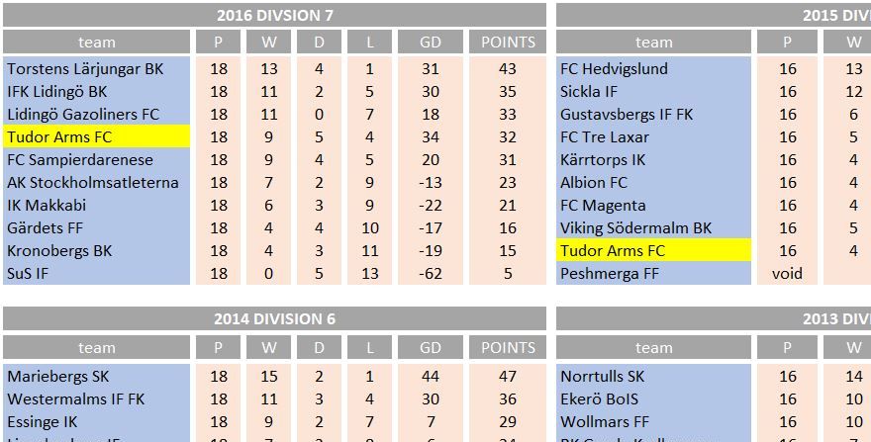Click the 2014 DIVISION 6 title header
The image size is (871, 442).
click(274, 318)
